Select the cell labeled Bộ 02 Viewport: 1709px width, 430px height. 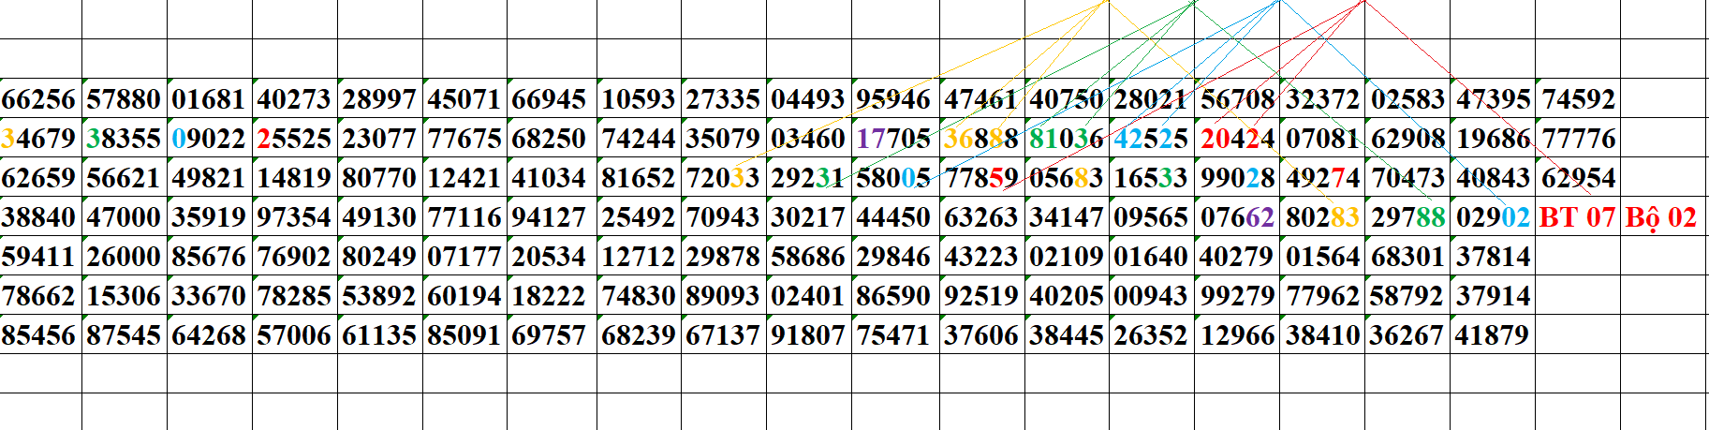pyautogui.click(x=1660, y=217)
